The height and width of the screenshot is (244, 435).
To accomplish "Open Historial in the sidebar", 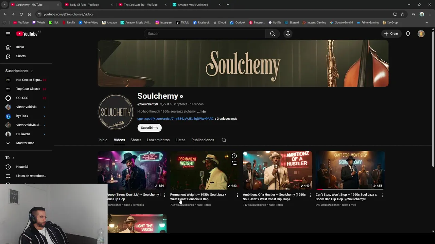I will point(22,167).
